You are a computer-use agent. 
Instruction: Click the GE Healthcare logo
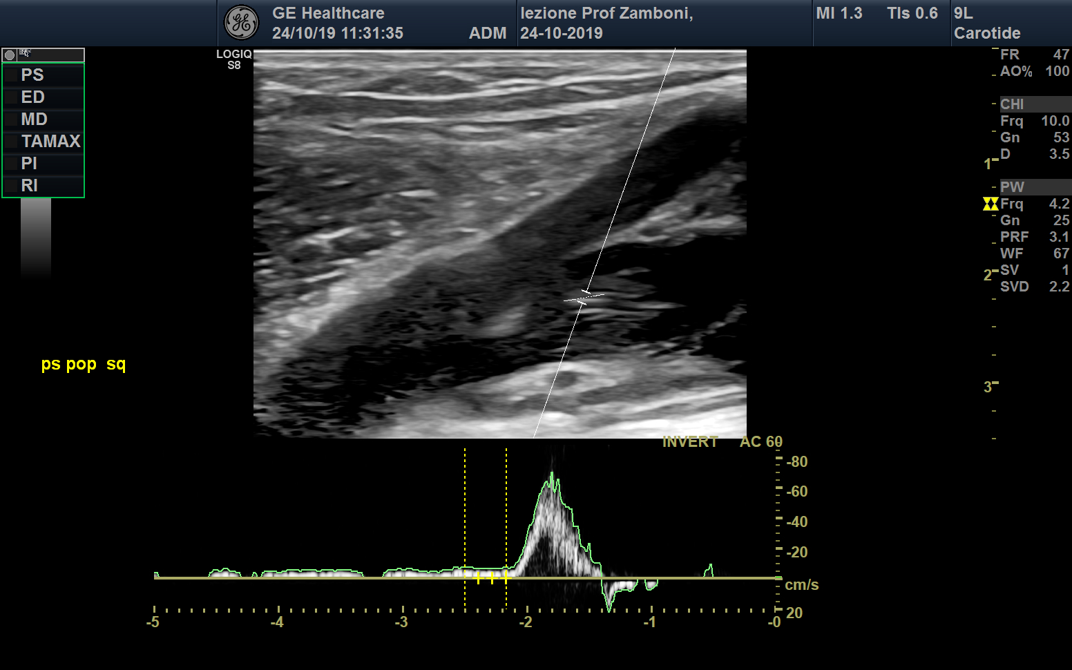pos(241,23)
